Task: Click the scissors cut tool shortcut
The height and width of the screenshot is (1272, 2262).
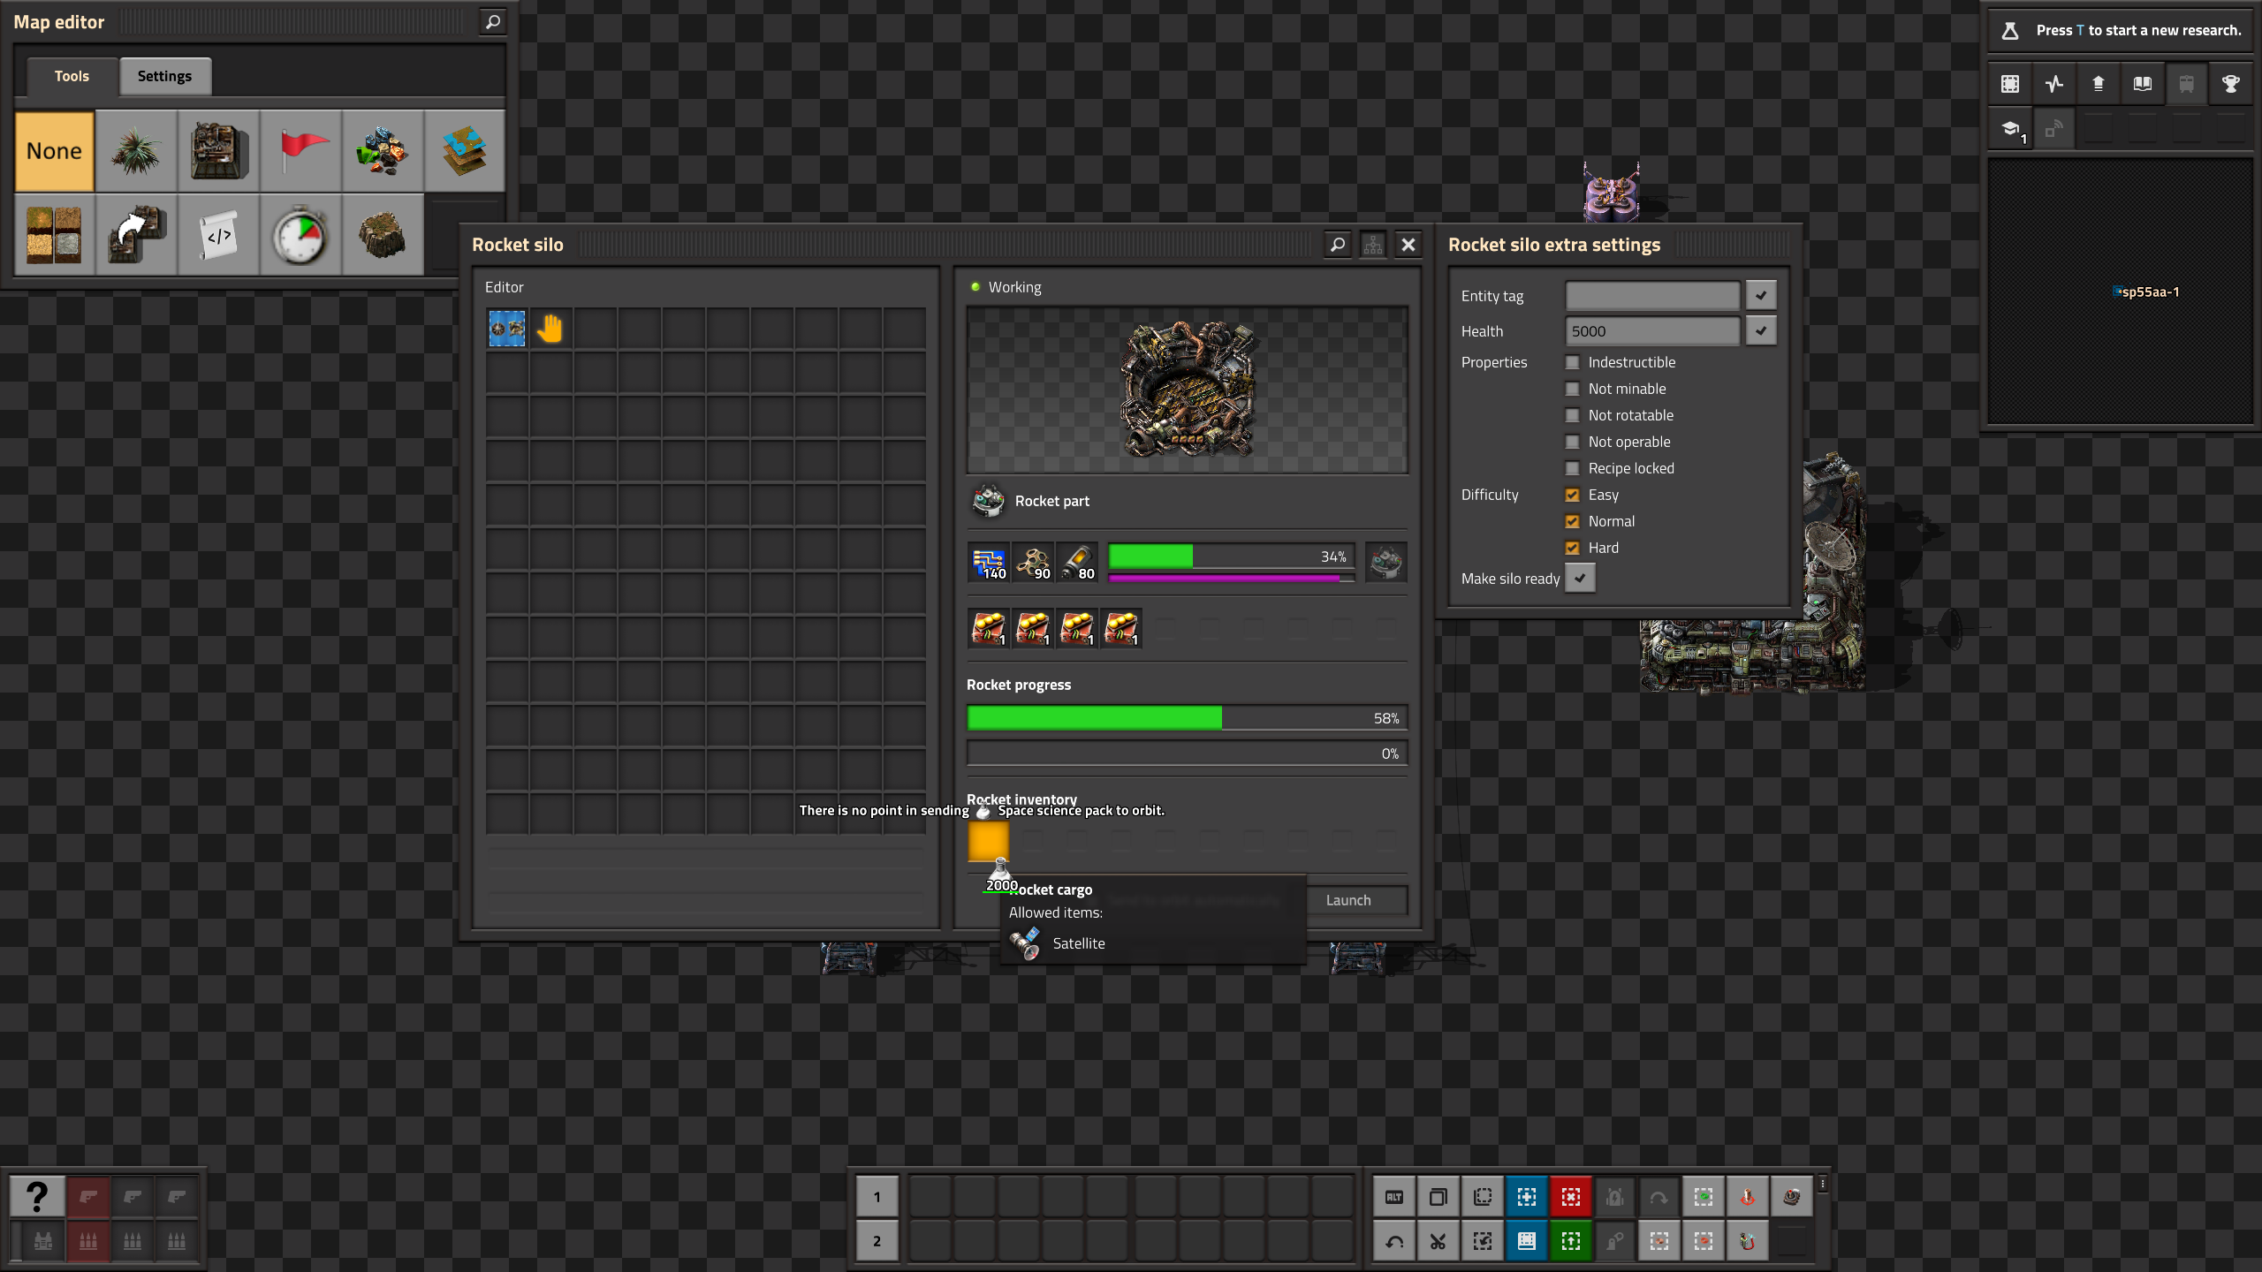Action: tap(1438, 1241)
